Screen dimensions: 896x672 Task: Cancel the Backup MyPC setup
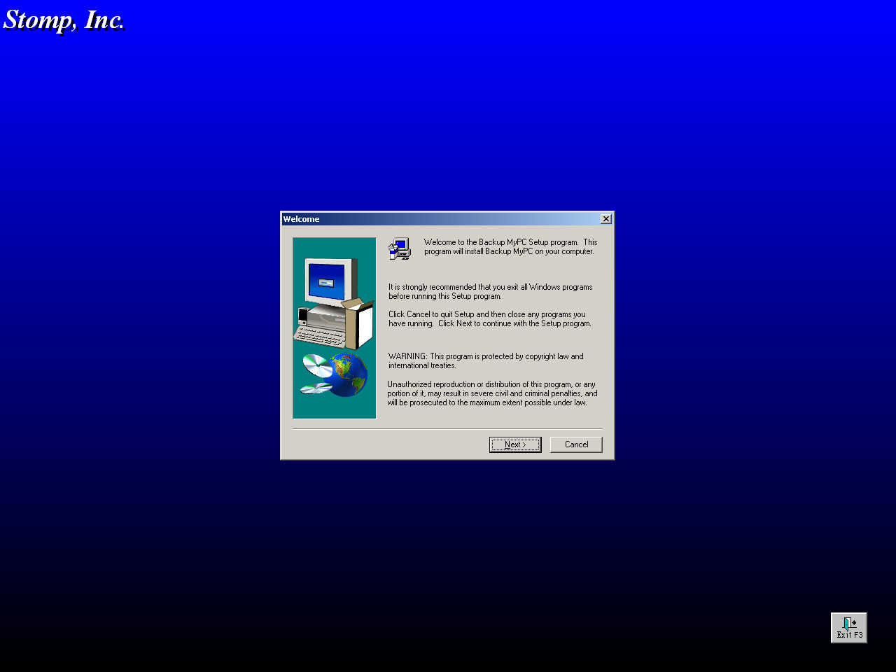tap(576, 444)
